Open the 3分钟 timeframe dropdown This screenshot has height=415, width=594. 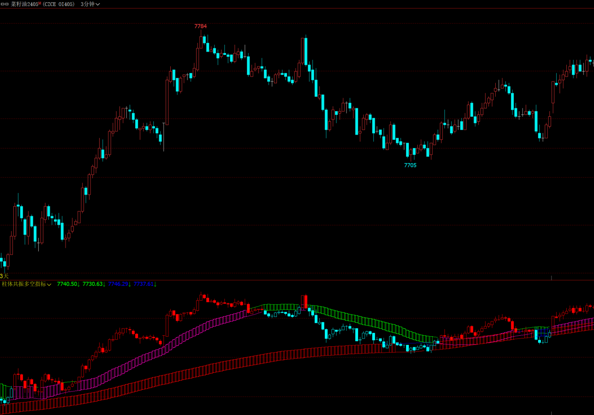tap(90, 4)
